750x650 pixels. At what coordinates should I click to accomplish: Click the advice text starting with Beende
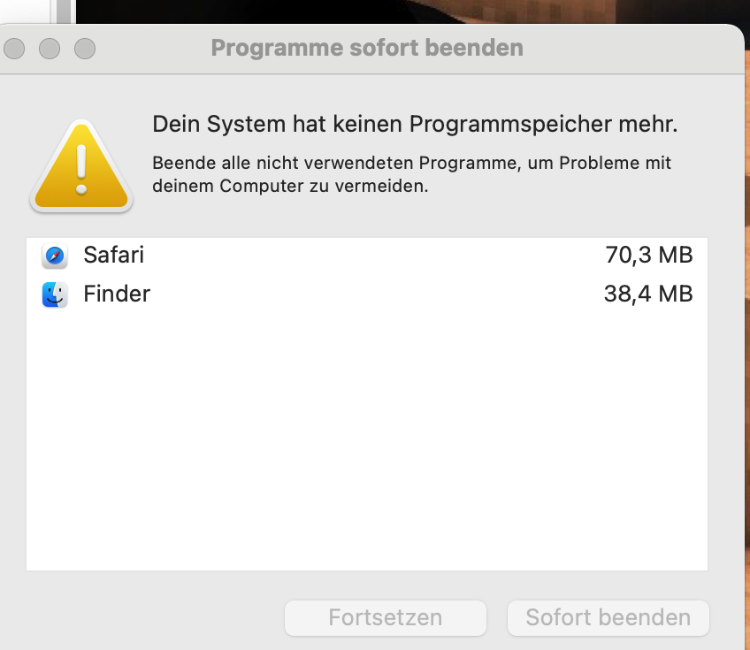[x=411, y=175]
